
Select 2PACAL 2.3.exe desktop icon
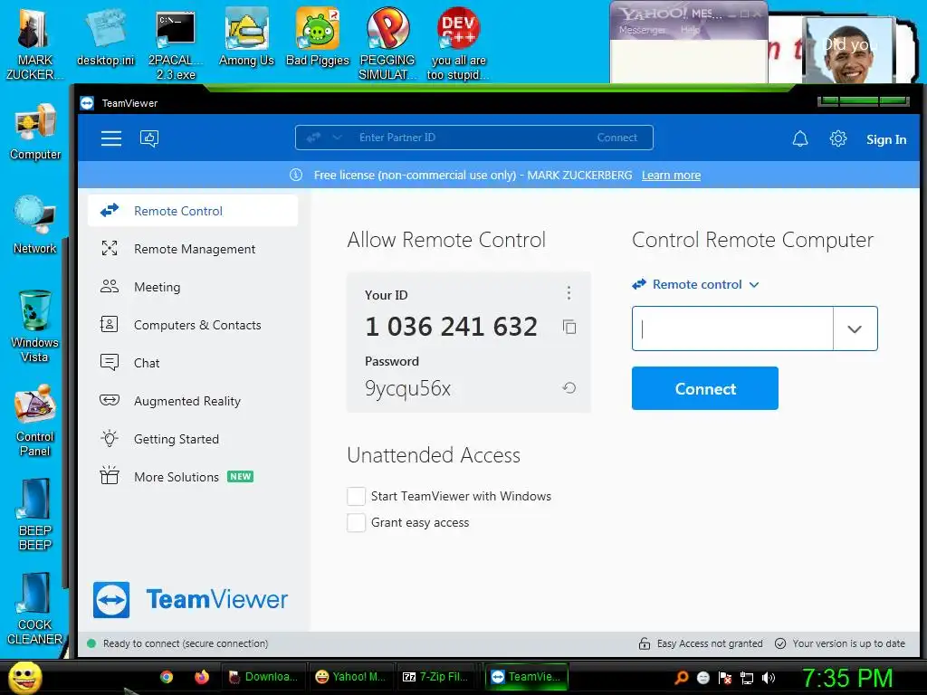[x=176, y=44]
